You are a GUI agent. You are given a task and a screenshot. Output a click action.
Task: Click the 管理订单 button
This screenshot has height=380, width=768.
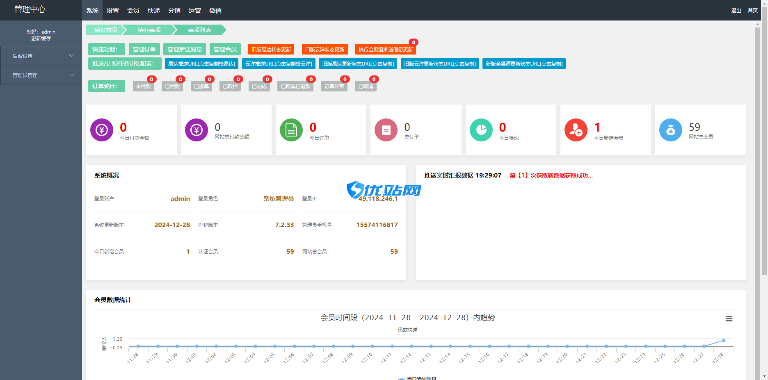click(144, 49)
